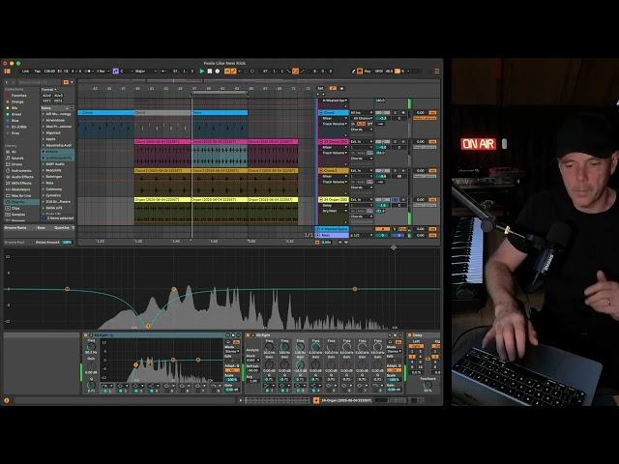Open Block 8192 dropdown on right EQ Eight
The width and height of the screenshot is (619, 464).
(252, 360)
